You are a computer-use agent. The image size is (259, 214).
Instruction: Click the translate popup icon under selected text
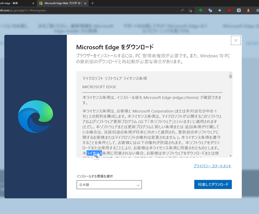pos(96,156)
